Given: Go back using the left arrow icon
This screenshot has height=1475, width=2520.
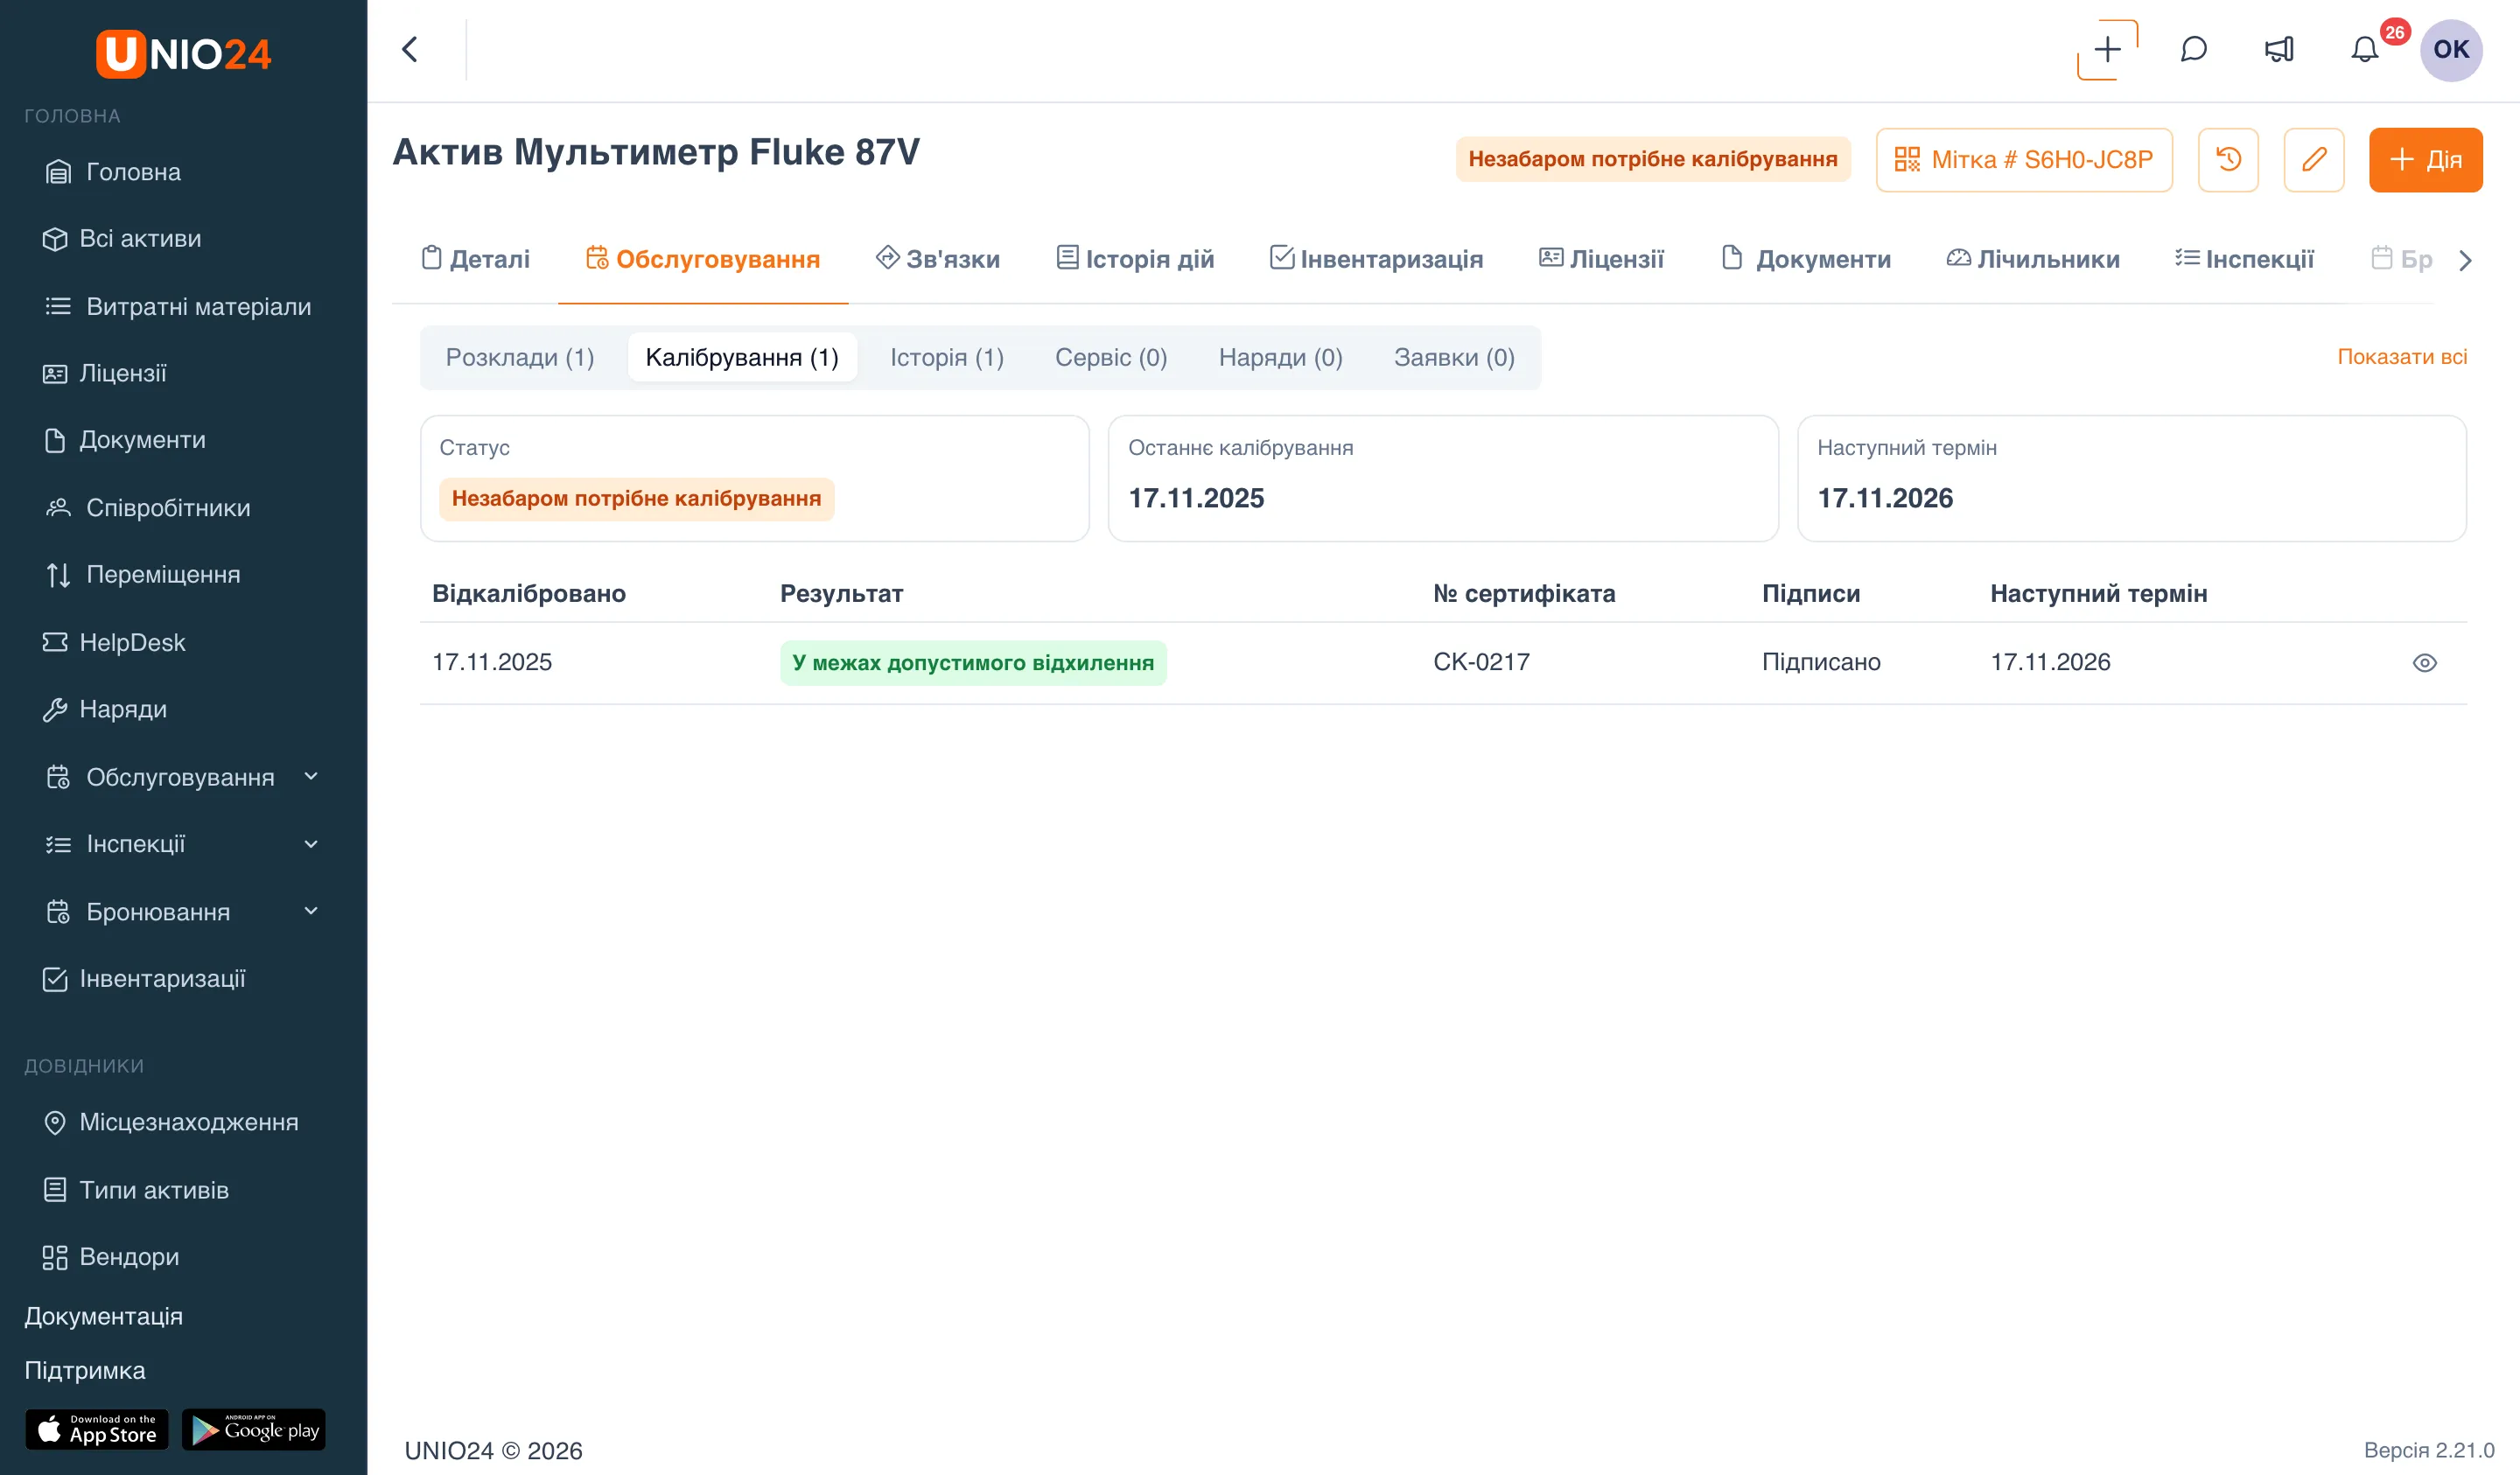Looking at the screenshot, I should tap(410, 49).
